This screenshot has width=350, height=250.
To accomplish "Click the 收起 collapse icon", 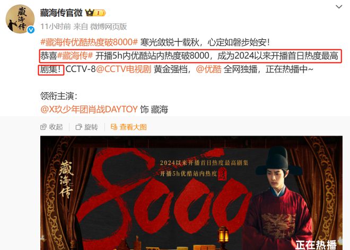I will (43, 127).
